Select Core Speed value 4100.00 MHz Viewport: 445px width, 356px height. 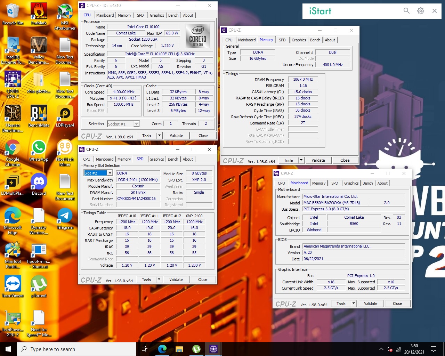pyautogui.click(x=123, y=92)
